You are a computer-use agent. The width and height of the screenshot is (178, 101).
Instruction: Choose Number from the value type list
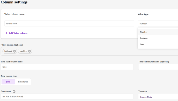click(x=158, y=32)
